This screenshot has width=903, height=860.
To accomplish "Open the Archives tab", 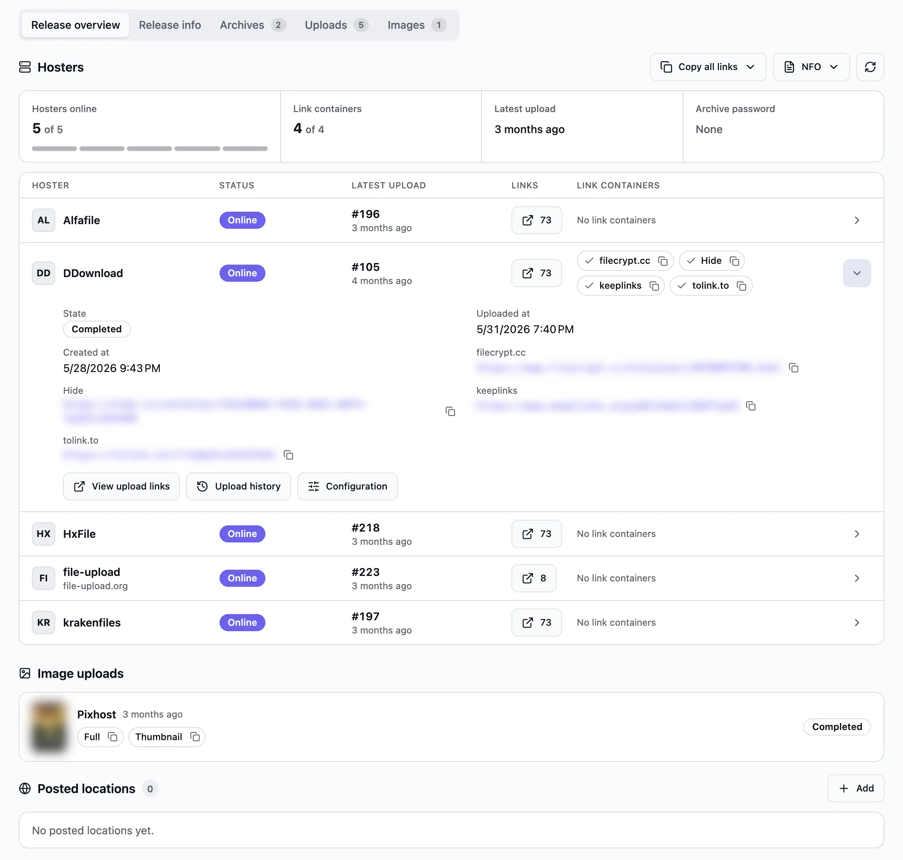I will (x=253, y=25).
